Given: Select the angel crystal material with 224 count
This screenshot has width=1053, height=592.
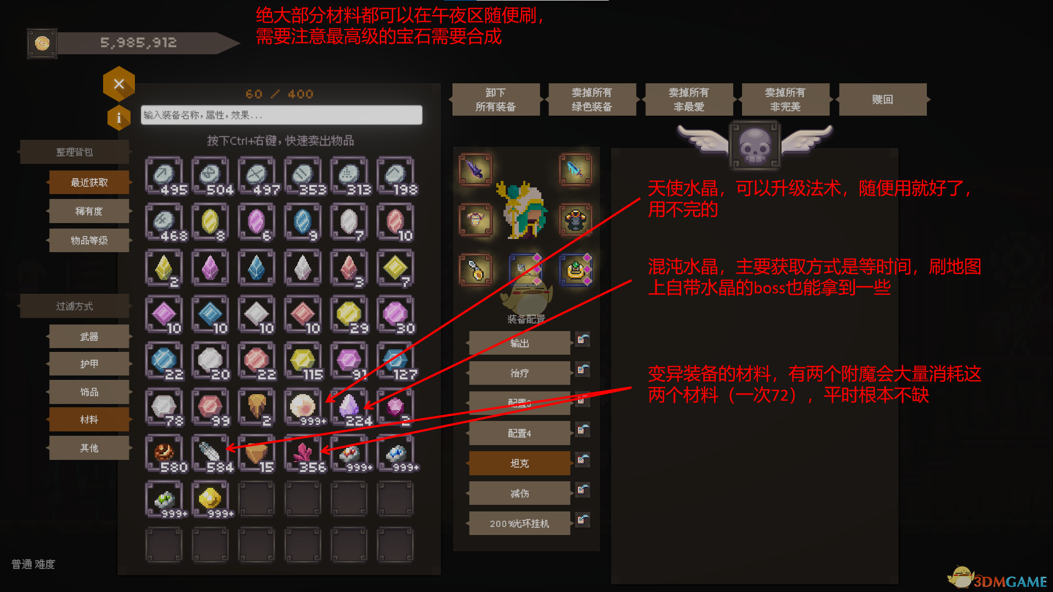Looking at the screenshot, I should coord(349,407).
